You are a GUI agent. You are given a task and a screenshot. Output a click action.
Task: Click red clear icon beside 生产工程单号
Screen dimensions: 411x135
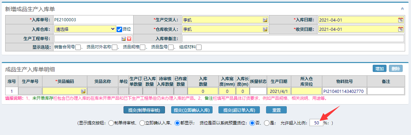[x=129, y=38]
